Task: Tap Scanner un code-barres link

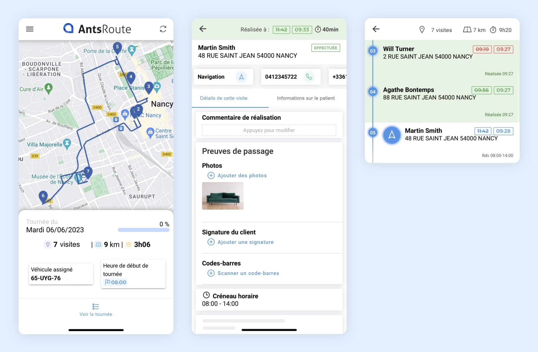Action: (x=248, y=273)
